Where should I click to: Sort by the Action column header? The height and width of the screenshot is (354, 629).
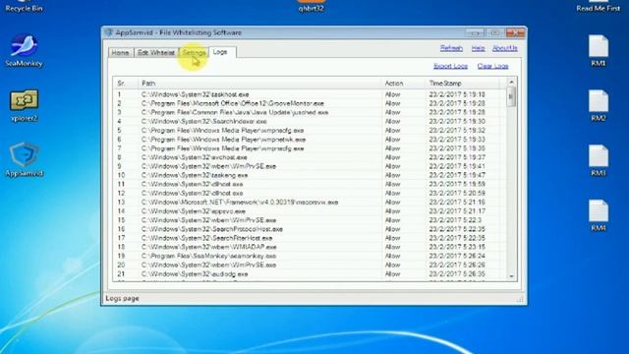point(404,83)
